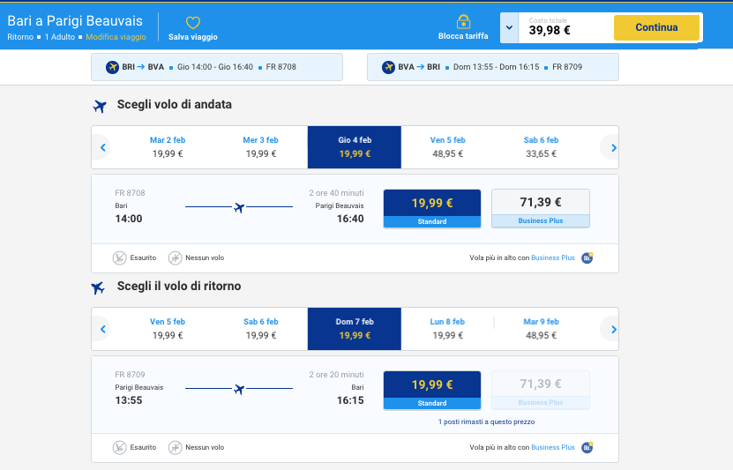Click the Business Plus badge icon in outbound section

pyautogui.click(x=587, y=258)
